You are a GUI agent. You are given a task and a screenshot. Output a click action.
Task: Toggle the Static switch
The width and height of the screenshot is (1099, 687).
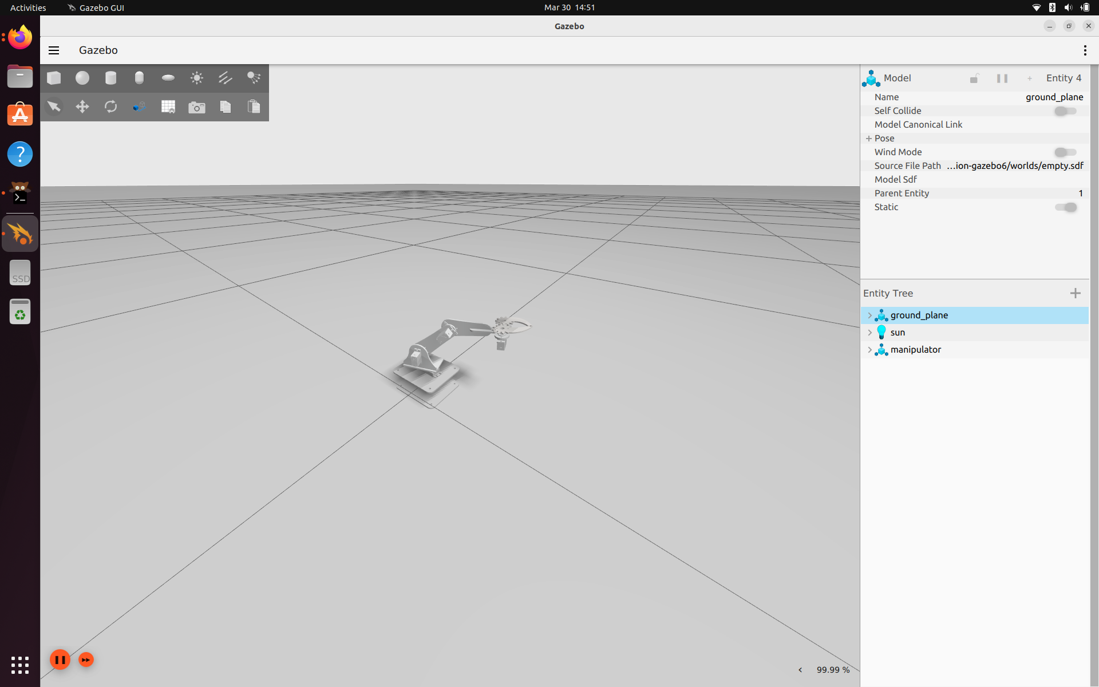(1065, 207)
